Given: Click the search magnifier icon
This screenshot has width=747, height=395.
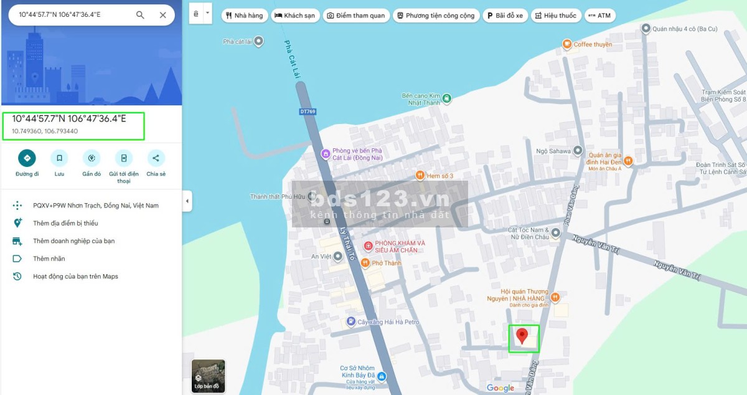Looking at the screenshot, I should click(x=140, y=15).
